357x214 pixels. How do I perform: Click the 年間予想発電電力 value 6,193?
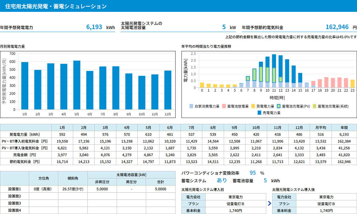tap(94, 27)
